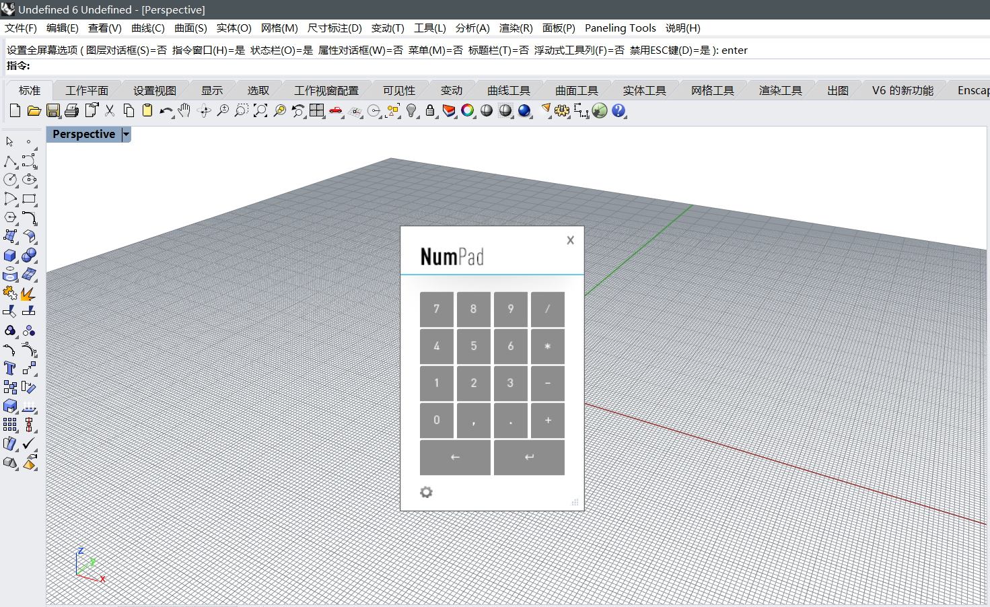Click the Copy to clipboard icon
990x607 pixels.
(129, 111)
